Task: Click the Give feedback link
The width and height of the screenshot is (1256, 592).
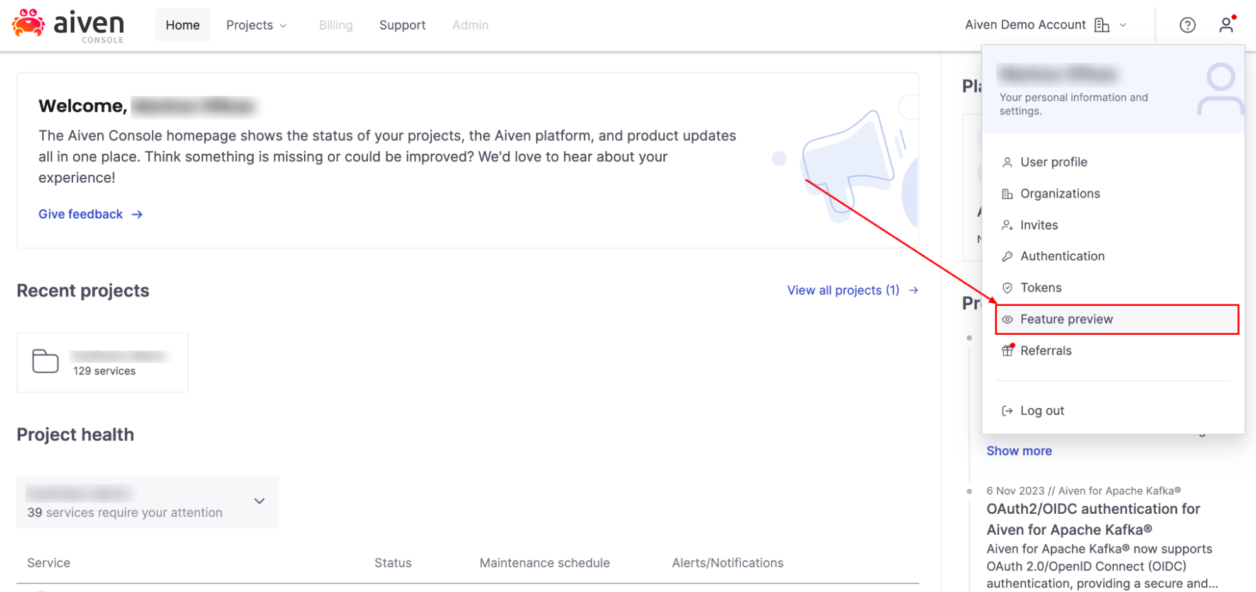Action: 81,214
